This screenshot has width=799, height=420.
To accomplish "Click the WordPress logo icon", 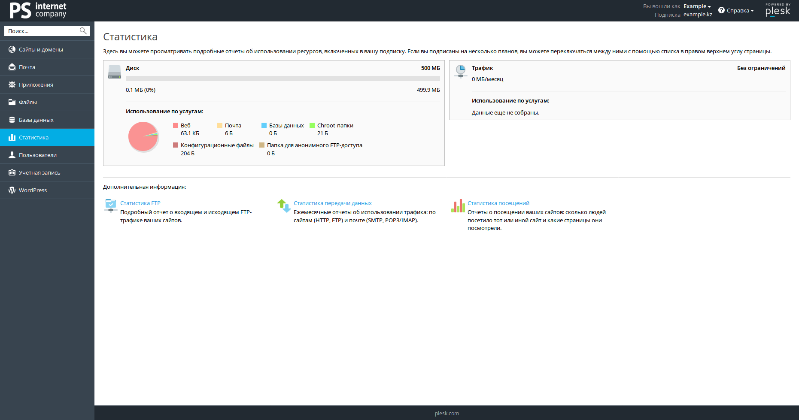I will [12, 190].
